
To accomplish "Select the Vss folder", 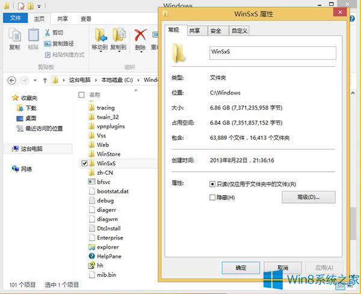I will pyautogui.click(x=97, y=136).
